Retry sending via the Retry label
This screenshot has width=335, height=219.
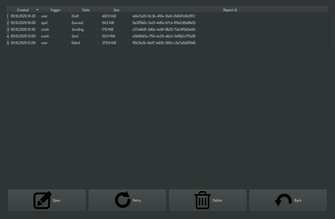pos(137,200)
